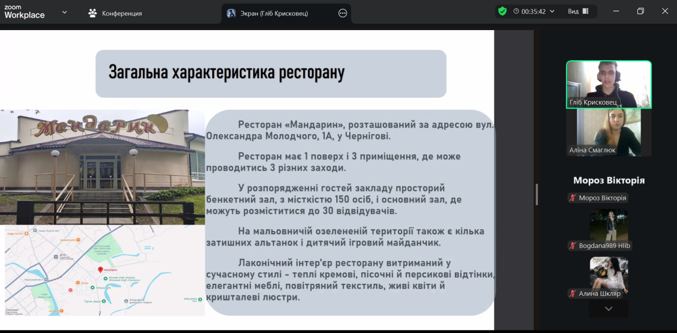
Task: Click the Вид view button
Action: click(x=578, y=11)
